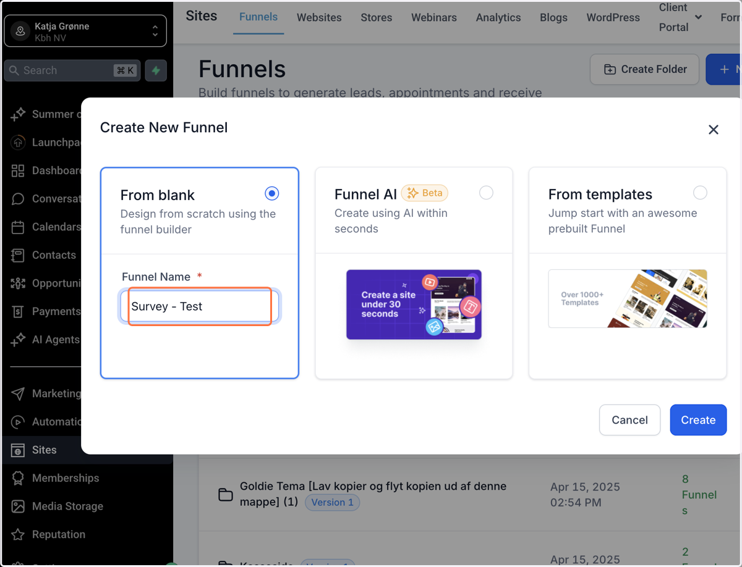Switch to the Funnels tab
The width and height of the screenshot is (742, 567).
[258, 17]
